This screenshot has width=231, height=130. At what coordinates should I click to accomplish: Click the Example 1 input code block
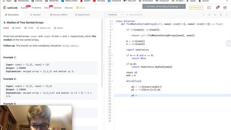coord(51,68)
